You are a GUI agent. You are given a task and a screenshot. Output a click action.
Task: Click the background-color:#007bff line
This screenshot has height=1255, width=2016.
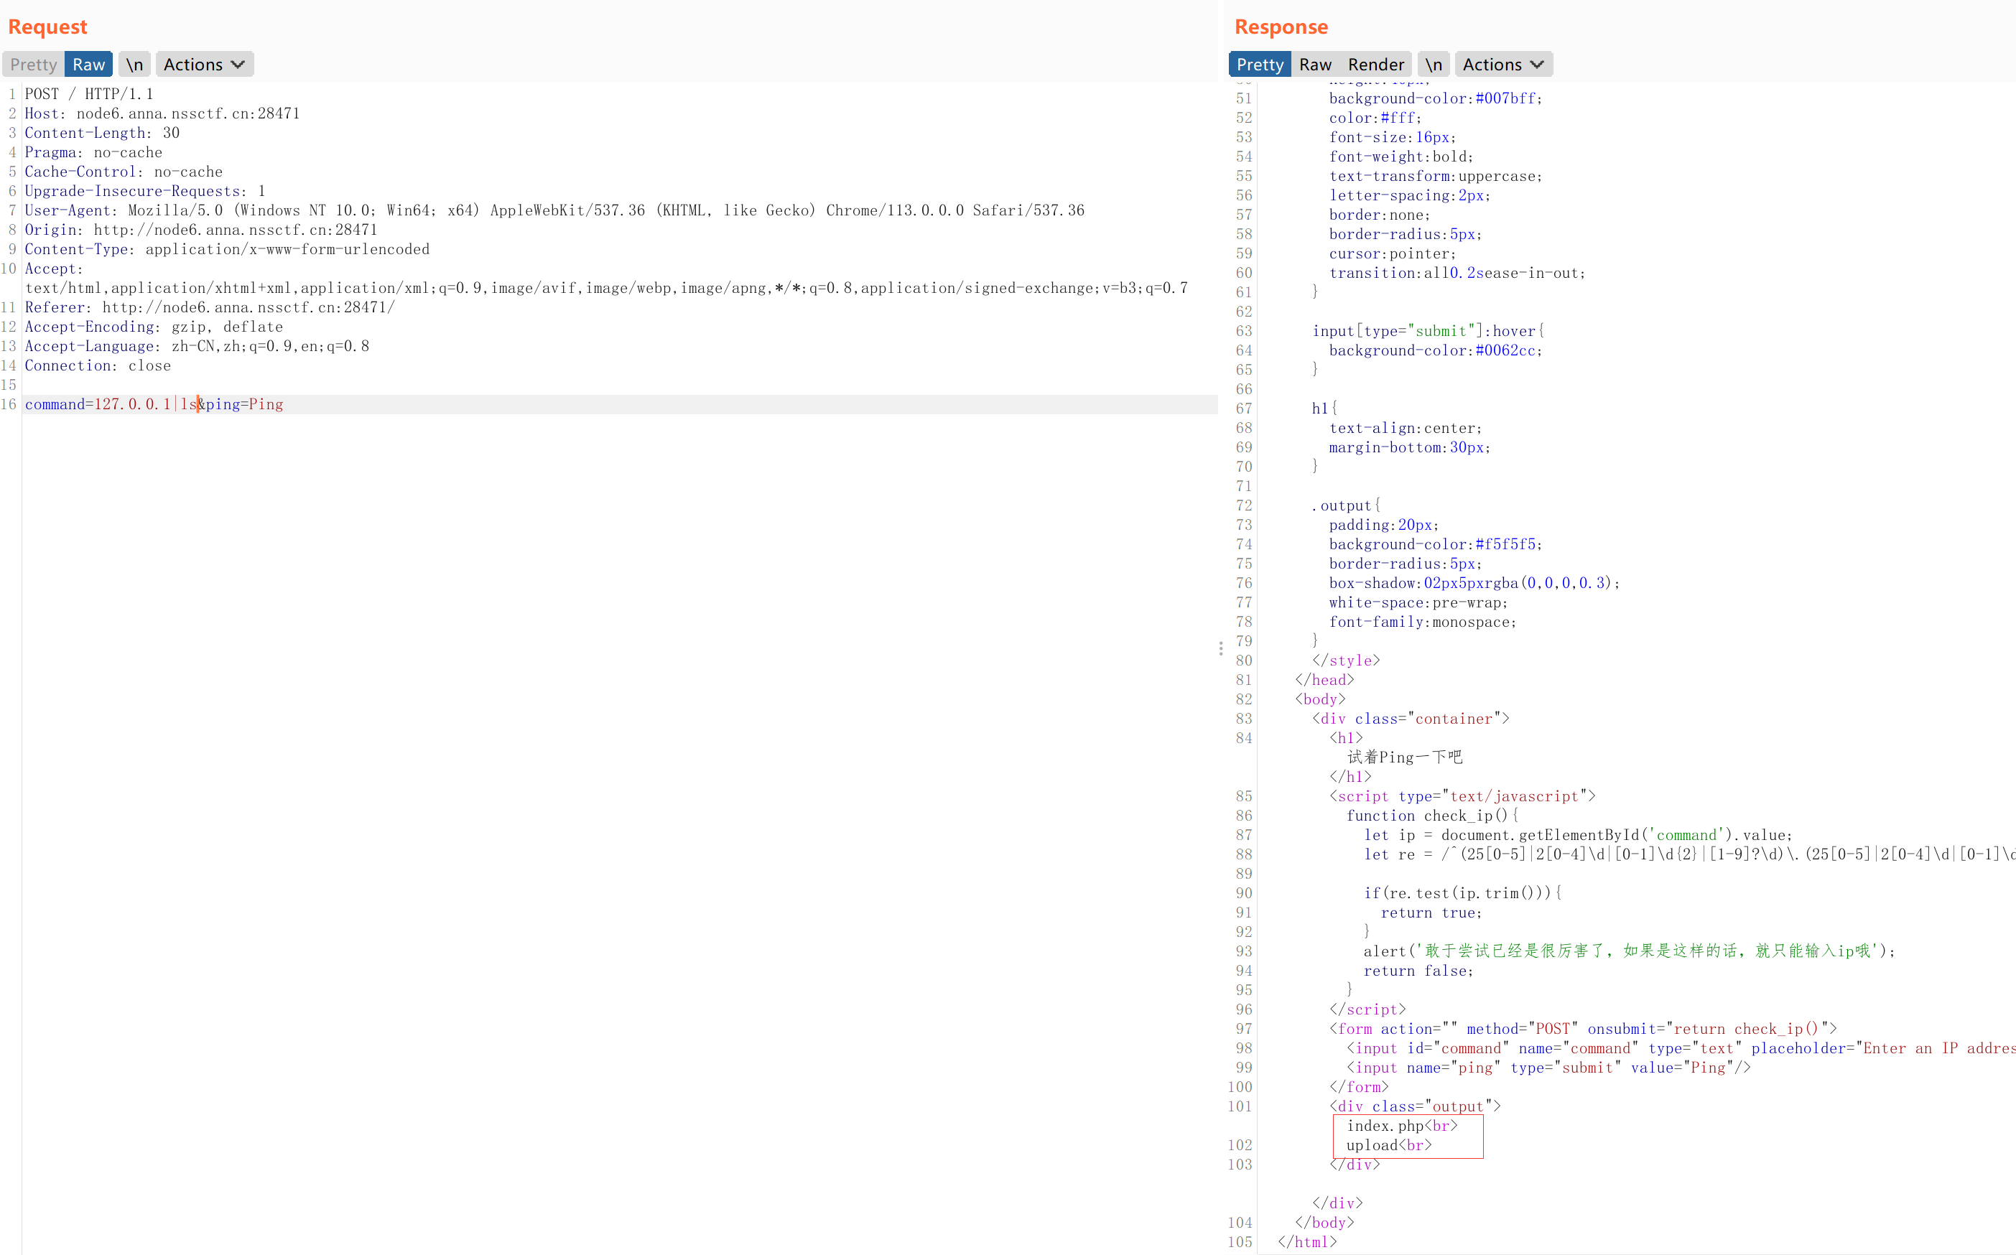pos(1436,99)
